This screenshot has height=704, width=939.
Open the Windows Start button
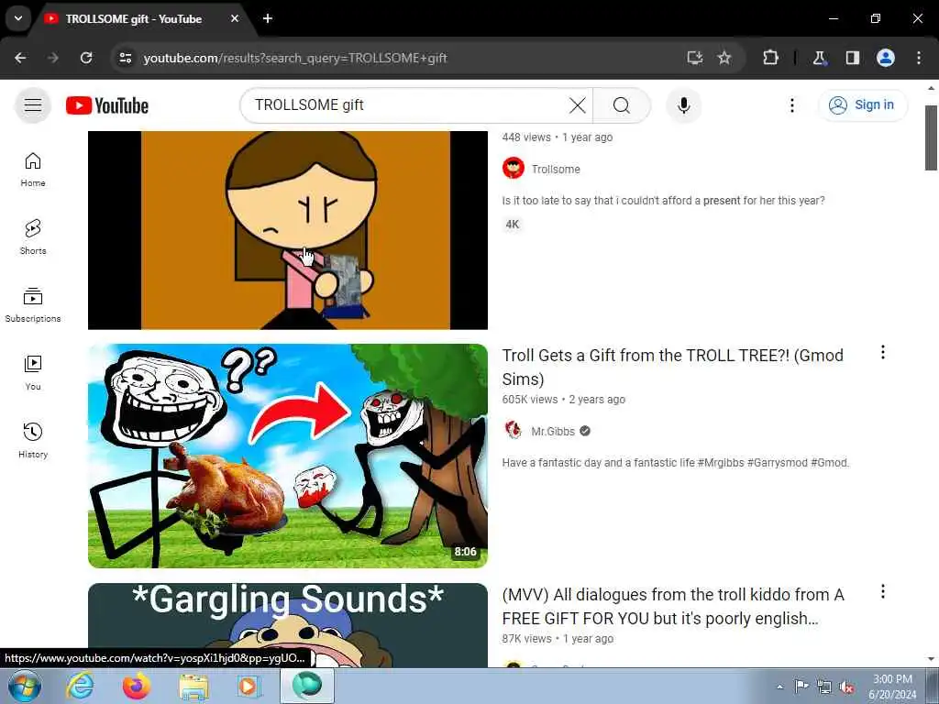click(25, 686)
